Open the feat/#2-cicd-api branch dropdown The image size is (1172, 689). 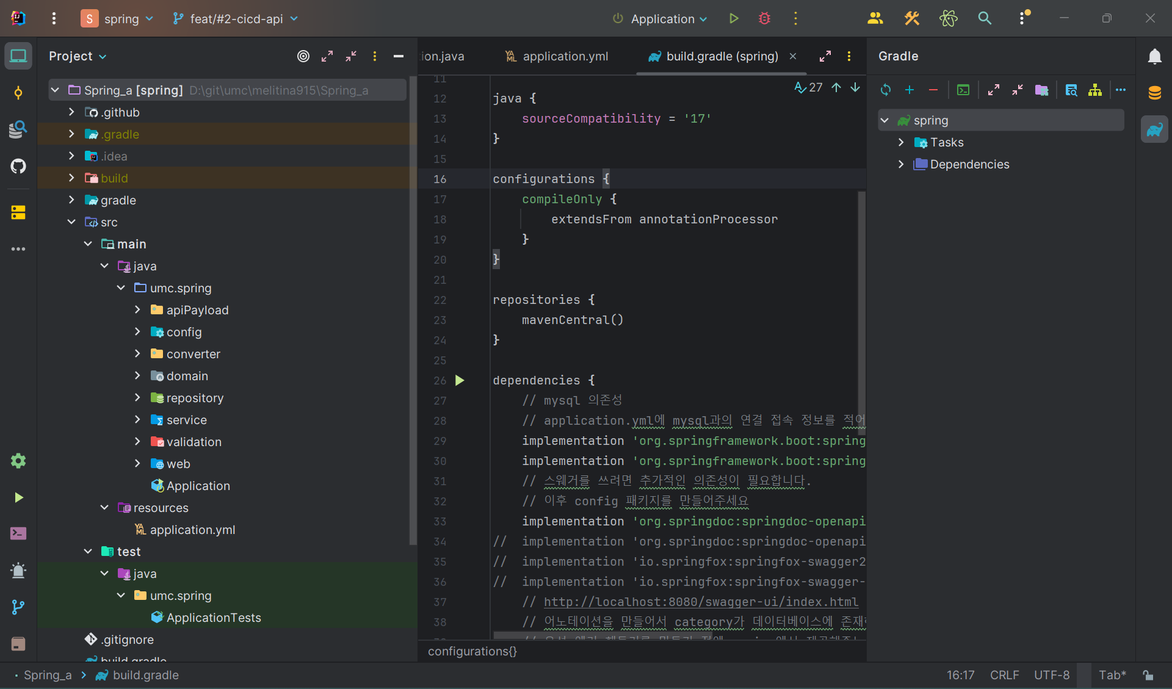[x=236, y=19]
